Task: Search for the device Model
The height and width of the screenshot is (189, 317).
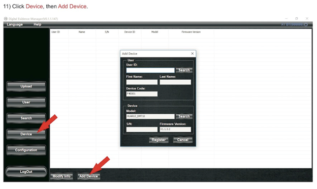Action: tap(184, 116)
